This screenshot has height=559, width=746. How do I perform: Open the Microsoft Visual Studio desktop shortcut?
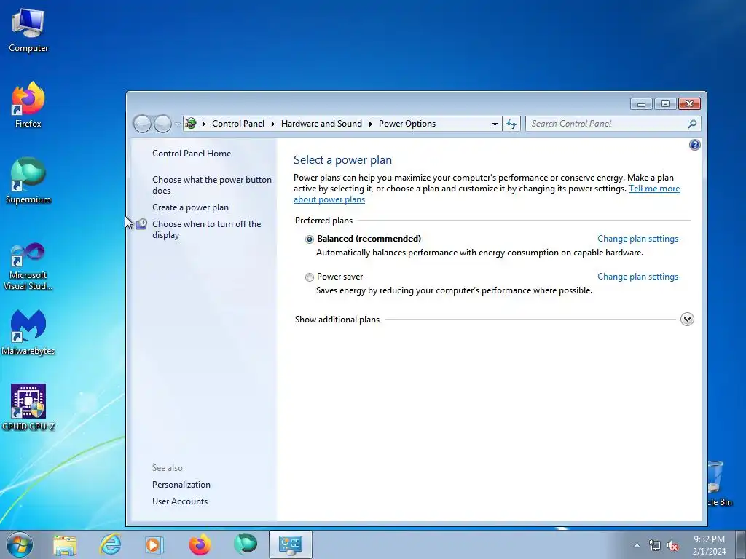28,266
